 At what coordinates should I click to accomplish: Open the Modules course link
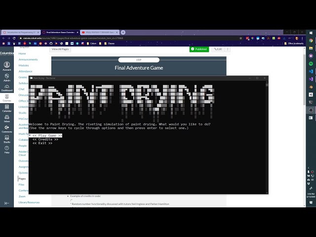point(24,65)
